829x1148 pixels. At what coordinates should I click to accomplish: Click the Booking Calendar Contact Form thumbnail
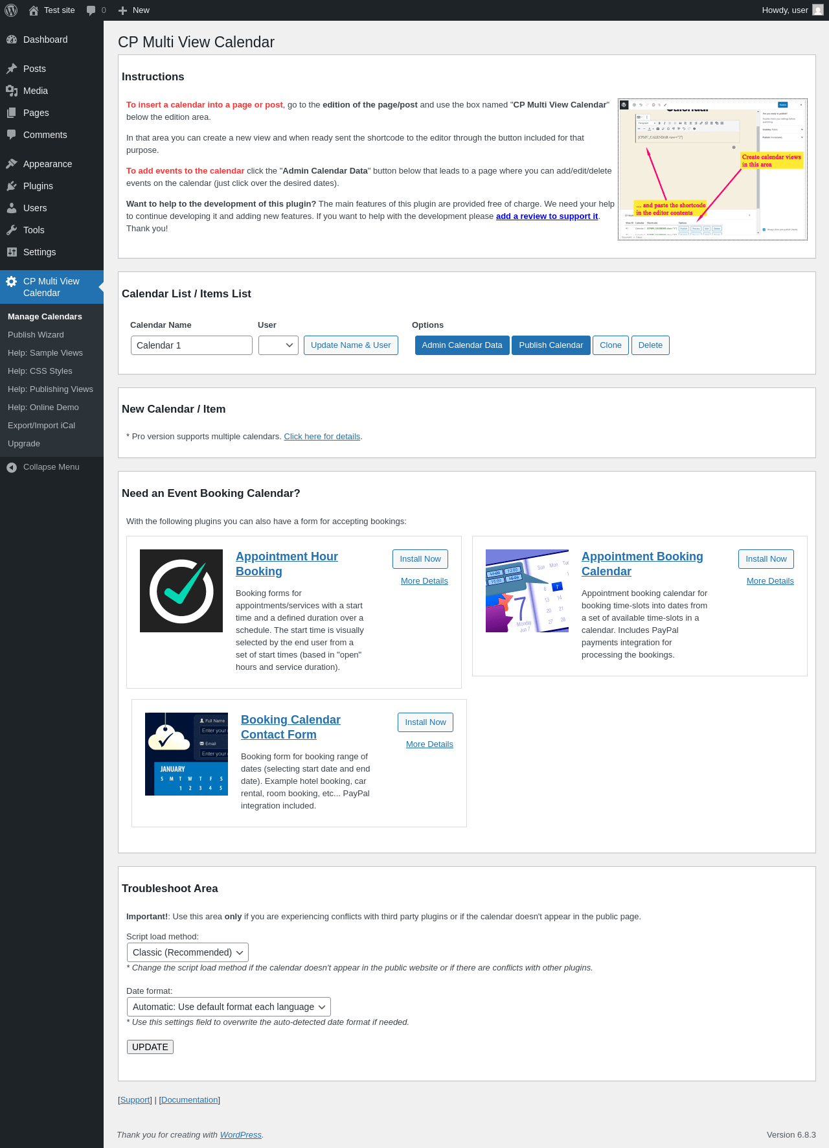(x=187, y=754)
